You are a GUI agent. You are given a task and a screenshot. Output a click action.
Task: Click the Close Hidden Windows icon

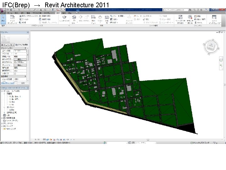pos(190,17)
